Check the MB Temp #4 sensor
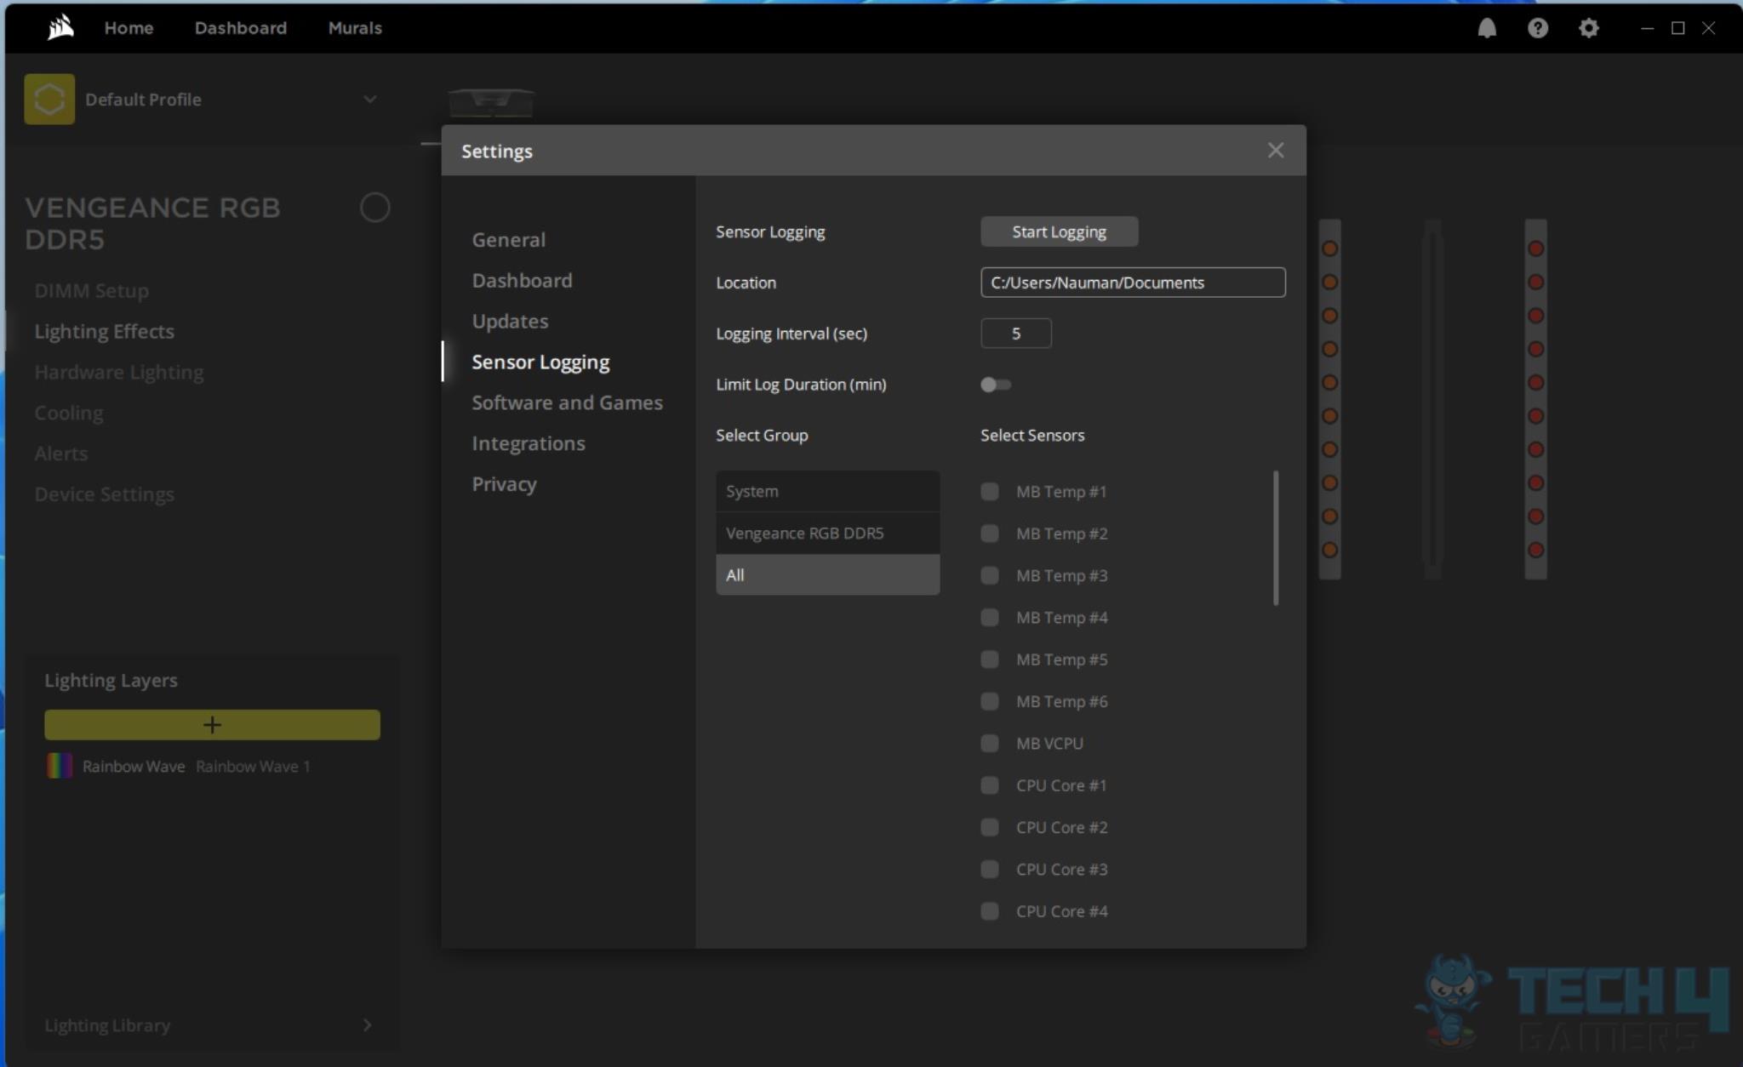 [989, 618]
